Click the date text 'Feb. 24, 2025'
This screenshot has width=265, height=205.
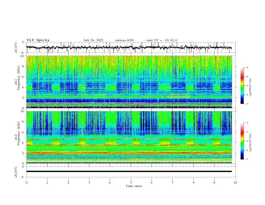point(93,40)
